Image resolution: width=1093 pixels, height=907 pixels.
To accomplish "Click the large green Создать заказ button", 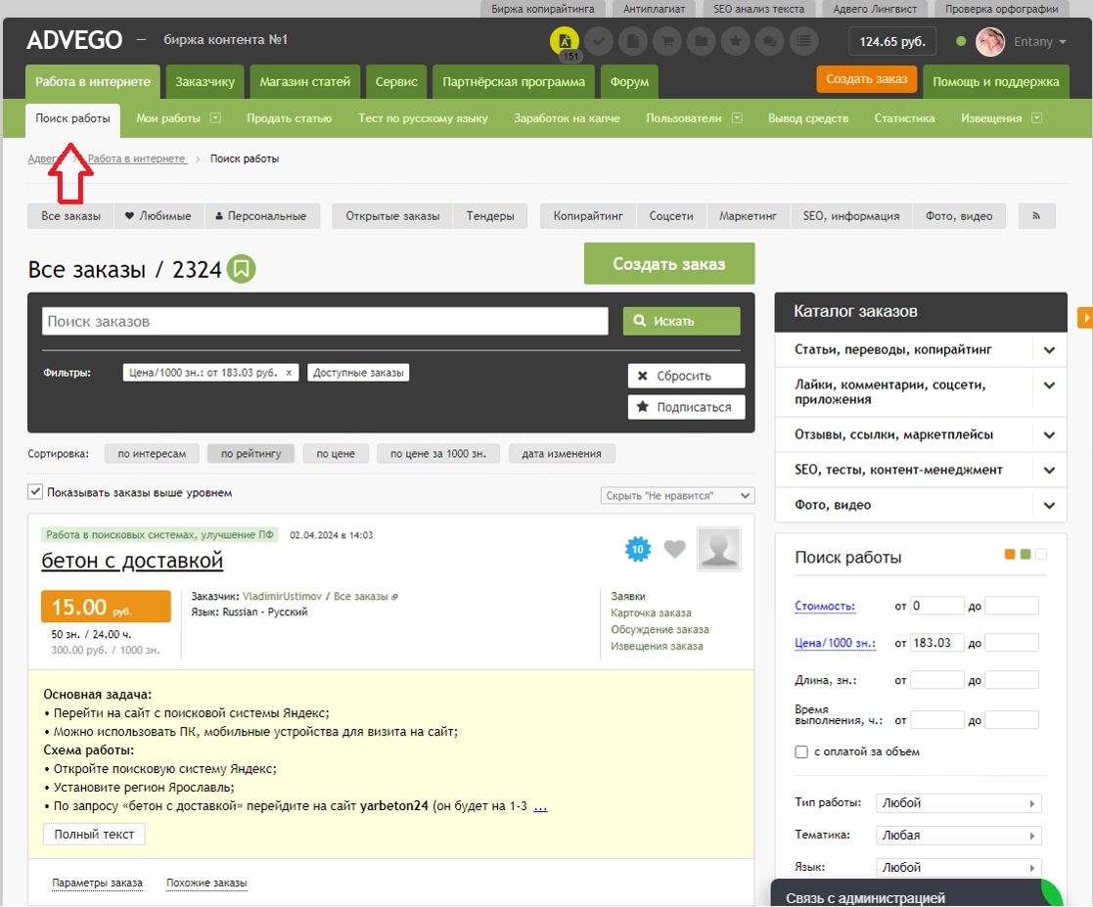I will click(x=669, y=263).
